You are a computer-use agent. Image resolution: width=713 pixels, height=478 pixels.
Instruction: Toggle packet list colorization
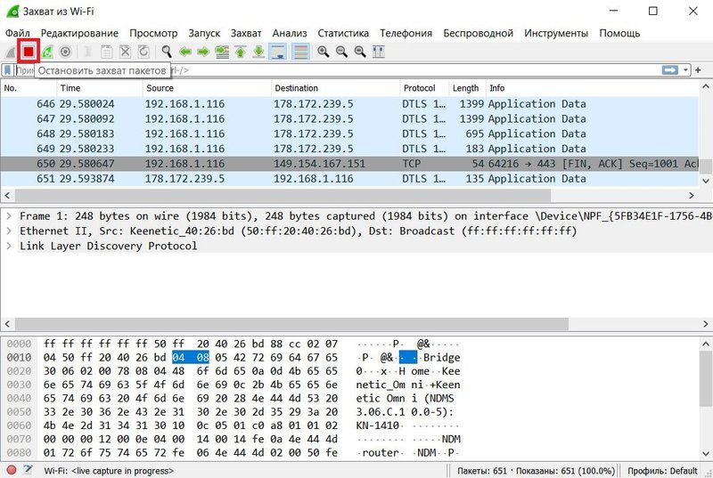point(300,52)
